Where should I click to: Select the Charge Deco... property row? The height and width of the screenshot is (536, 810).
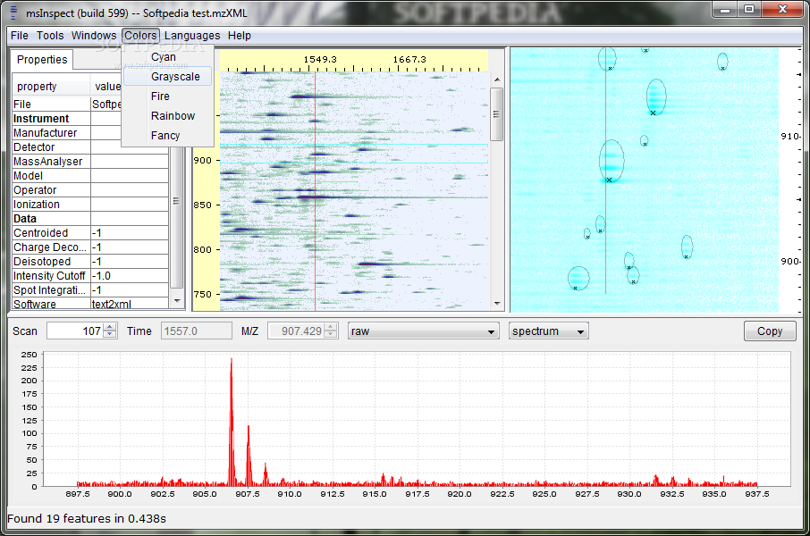click(x=90, y=247)
